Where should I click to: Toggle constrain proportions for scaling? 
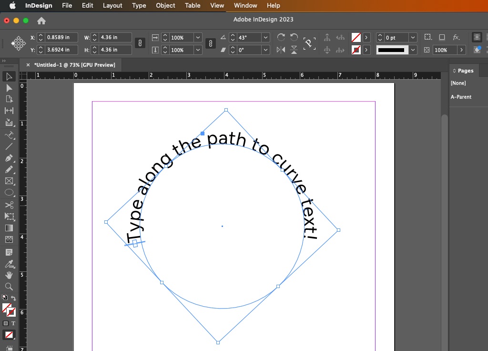tap(211, 43)
